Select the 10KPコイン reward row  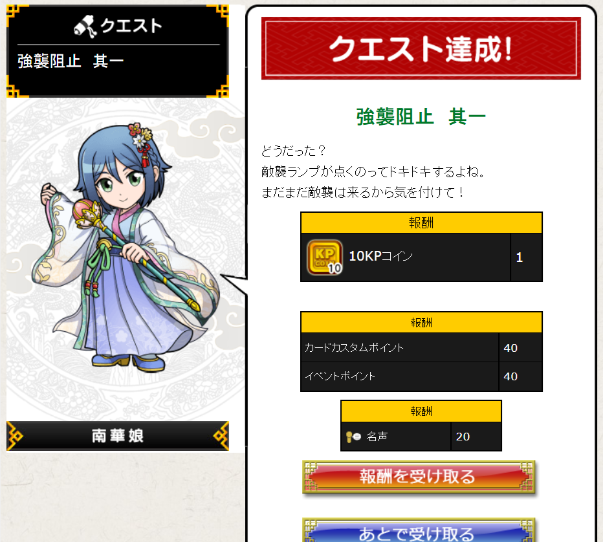pyautogui.click(x=421, y=257)
